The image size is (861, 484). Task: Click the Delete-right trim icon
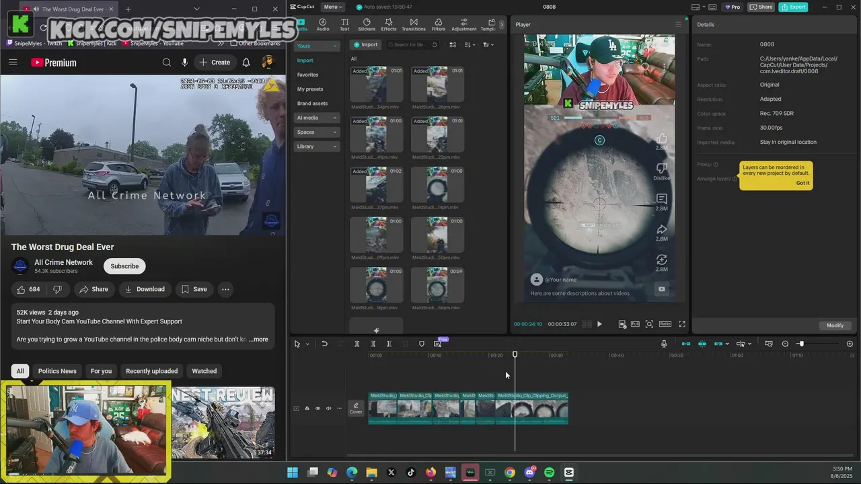click(x=389, y=344)
